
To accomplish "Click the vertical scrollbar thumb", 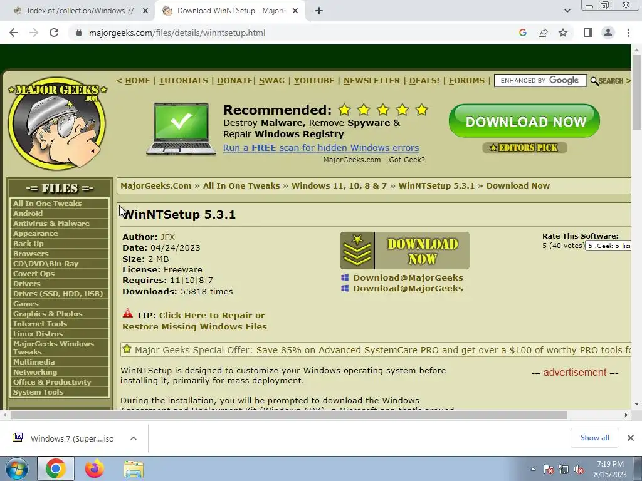I will 636,92.
